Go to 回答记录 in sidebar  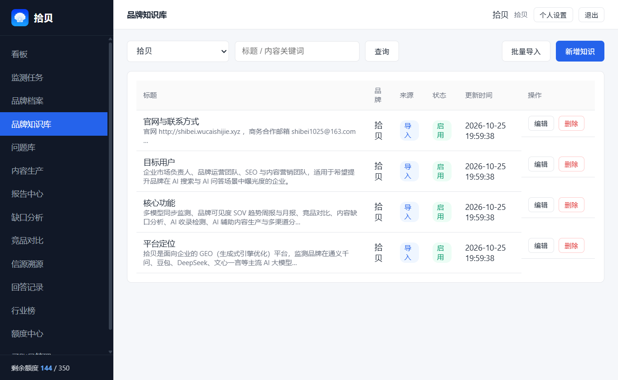(54, 287)
